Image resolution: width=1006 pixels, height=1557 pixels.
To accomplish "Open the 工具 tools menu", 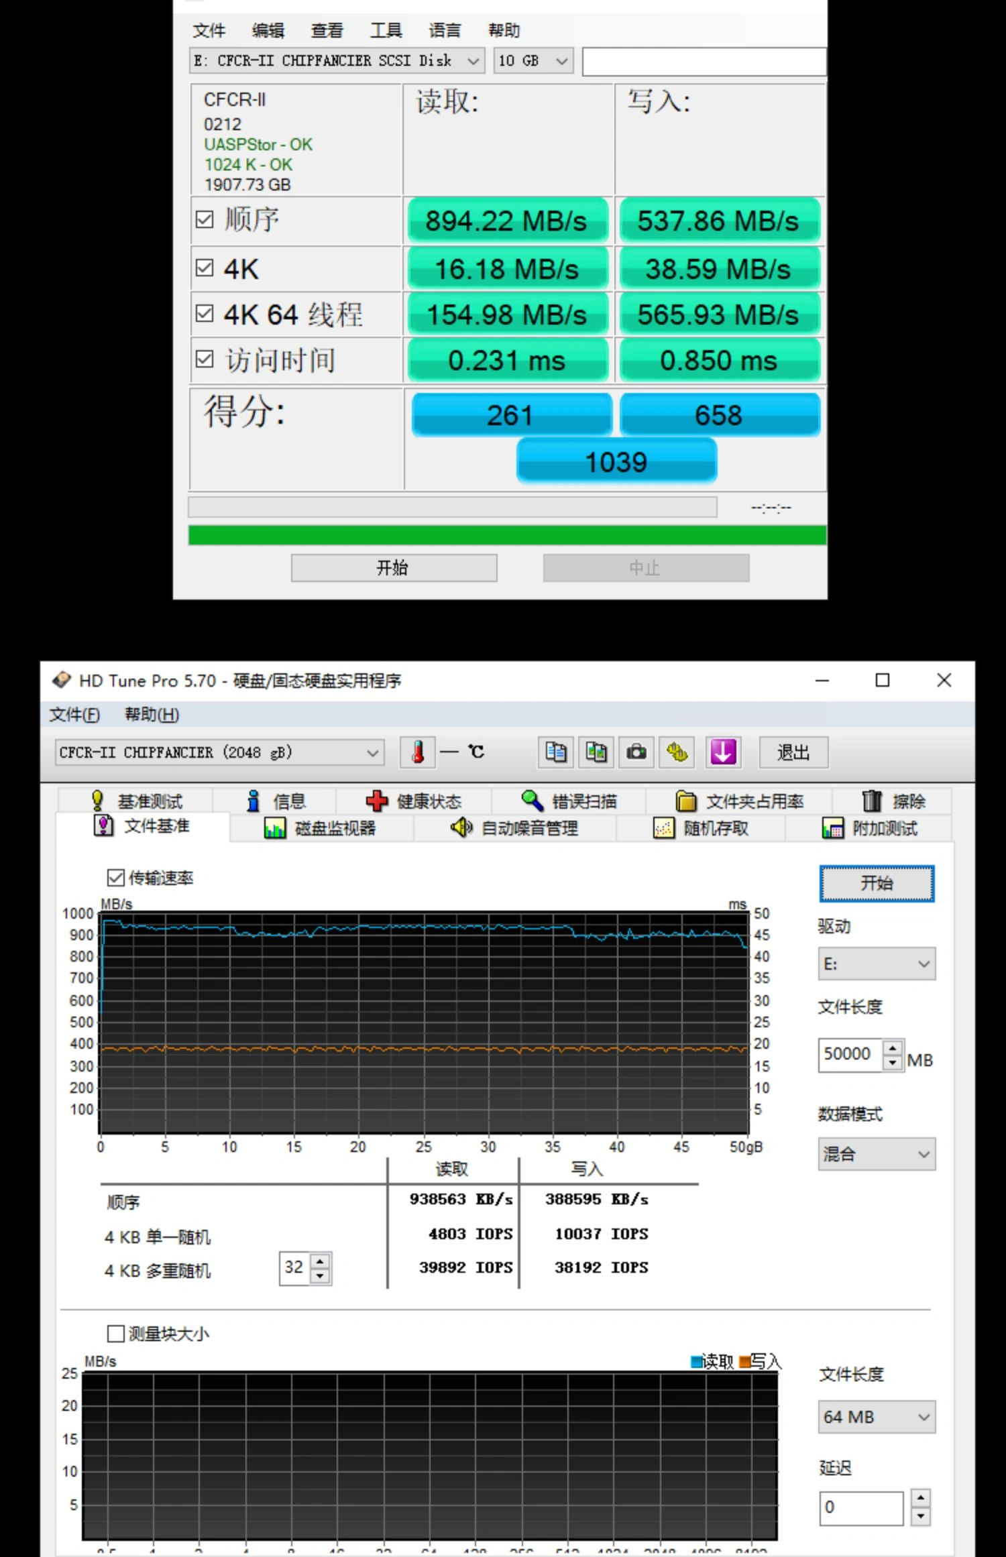I will click(x=386, y=31).
